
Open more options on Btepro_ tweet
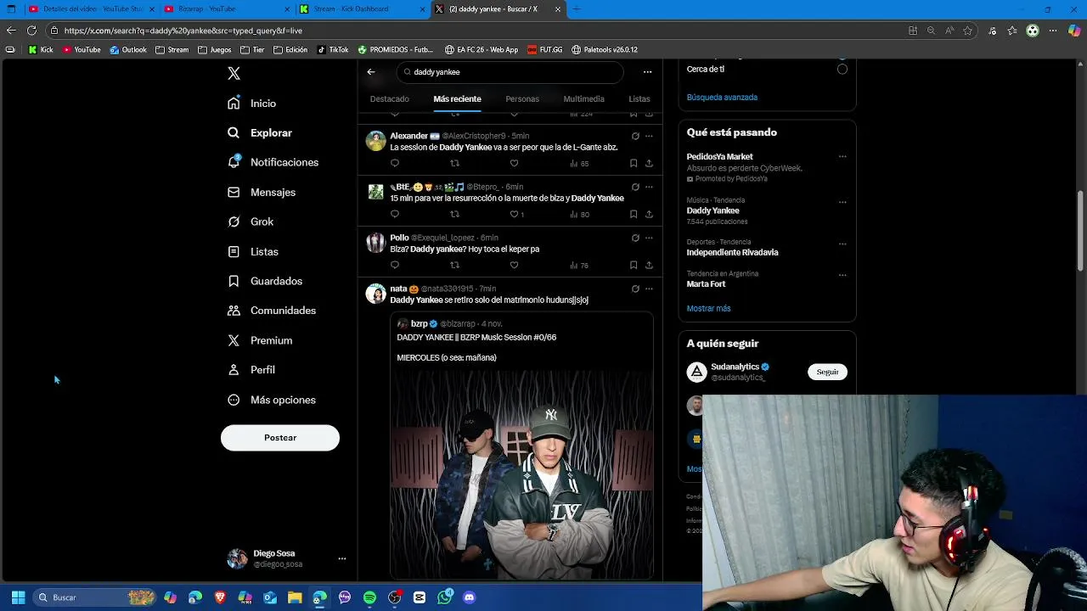[649, 187]
